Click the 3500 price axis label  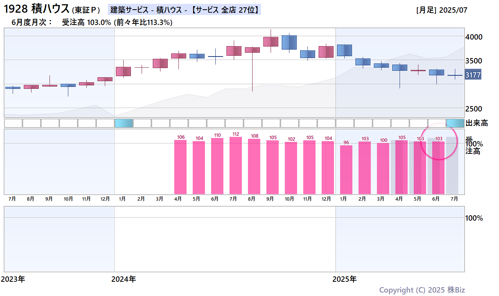click(x=474, y=61)
